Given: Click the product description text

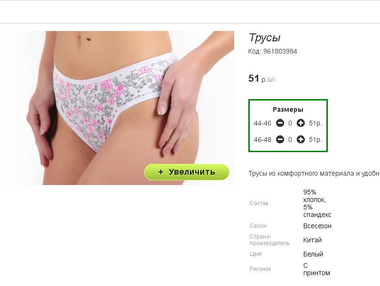Looking at the screenshot, I should pyautogui.click(x=314, y=173).
